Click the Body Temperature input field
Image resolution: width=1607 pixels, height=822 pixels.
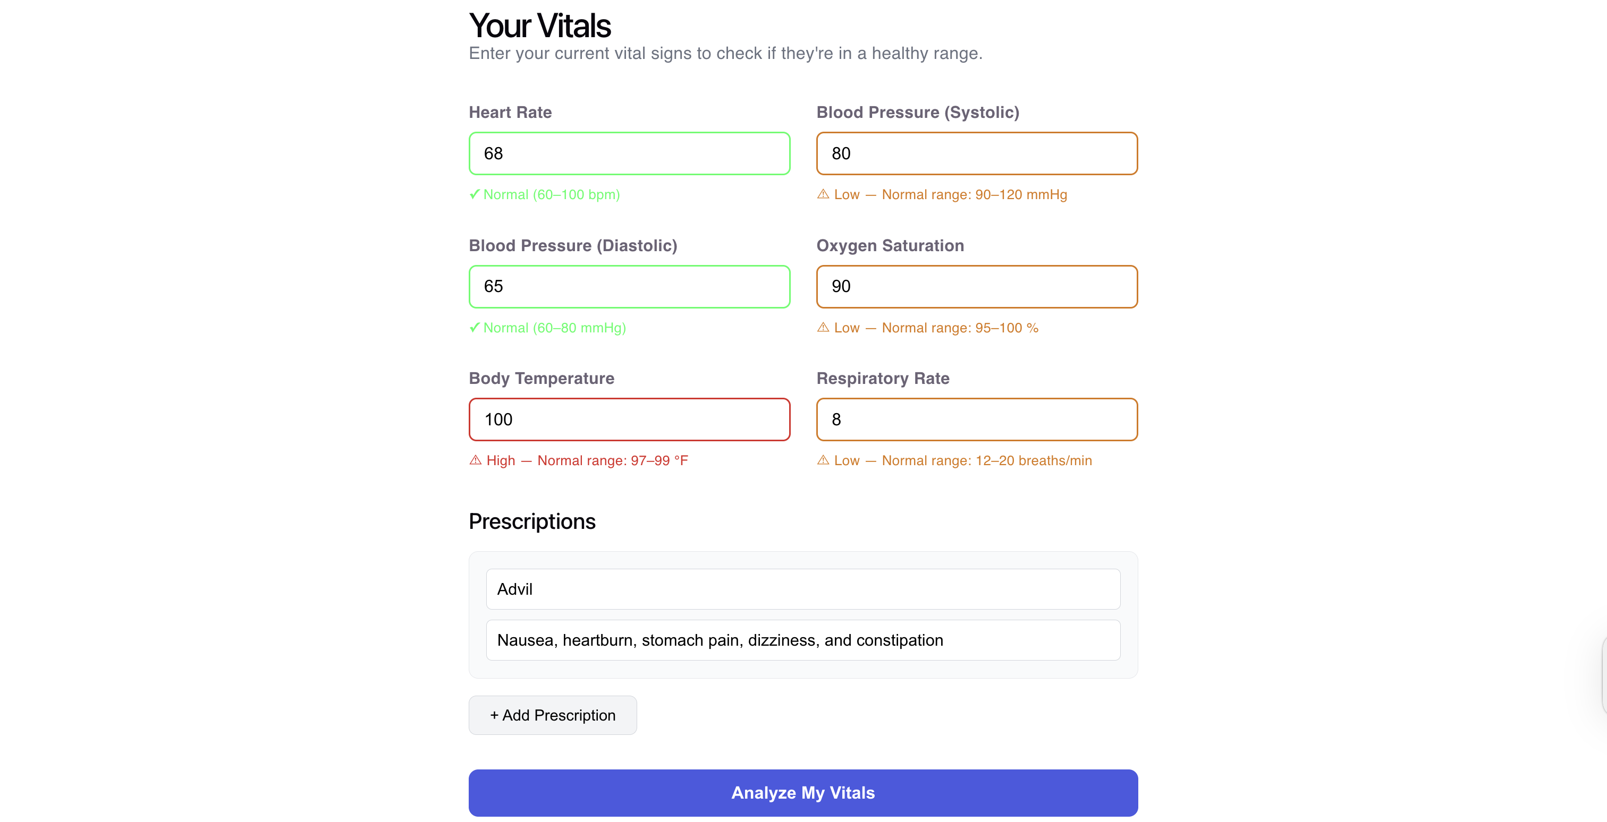pos(629,419)
